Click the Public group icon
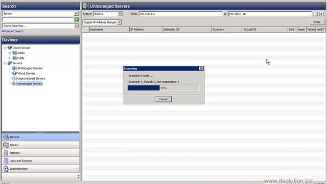Image resolution: width=327 pixels, height=184 pixels. (15, 58)
